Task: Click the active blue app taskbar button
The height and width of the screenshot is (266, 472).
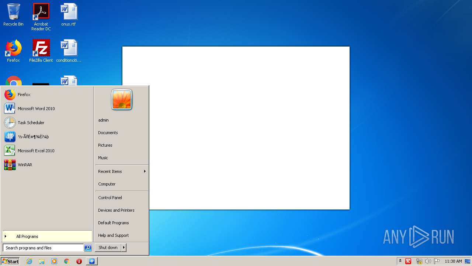Action: pos(91,261)
